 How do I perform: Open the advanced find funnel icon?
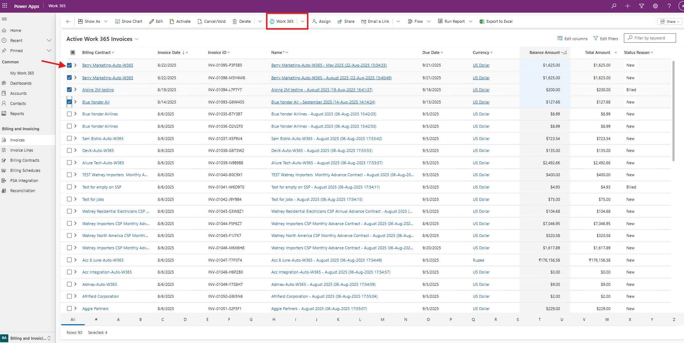coord(641,6)
